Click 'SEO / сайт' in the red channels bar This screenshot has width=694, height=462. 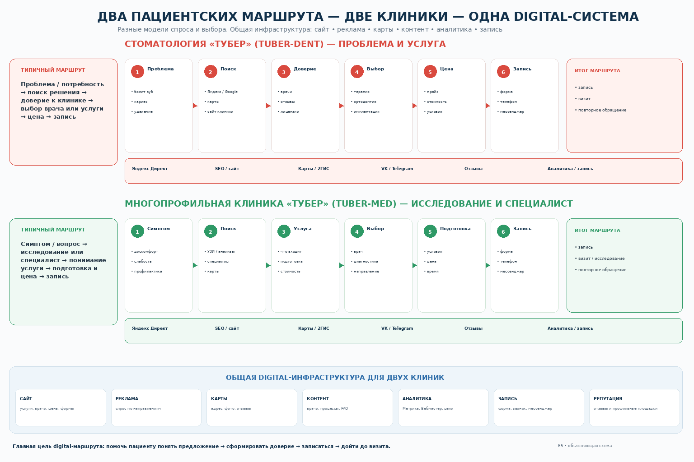pyautogui.click(x=227, y=169)
